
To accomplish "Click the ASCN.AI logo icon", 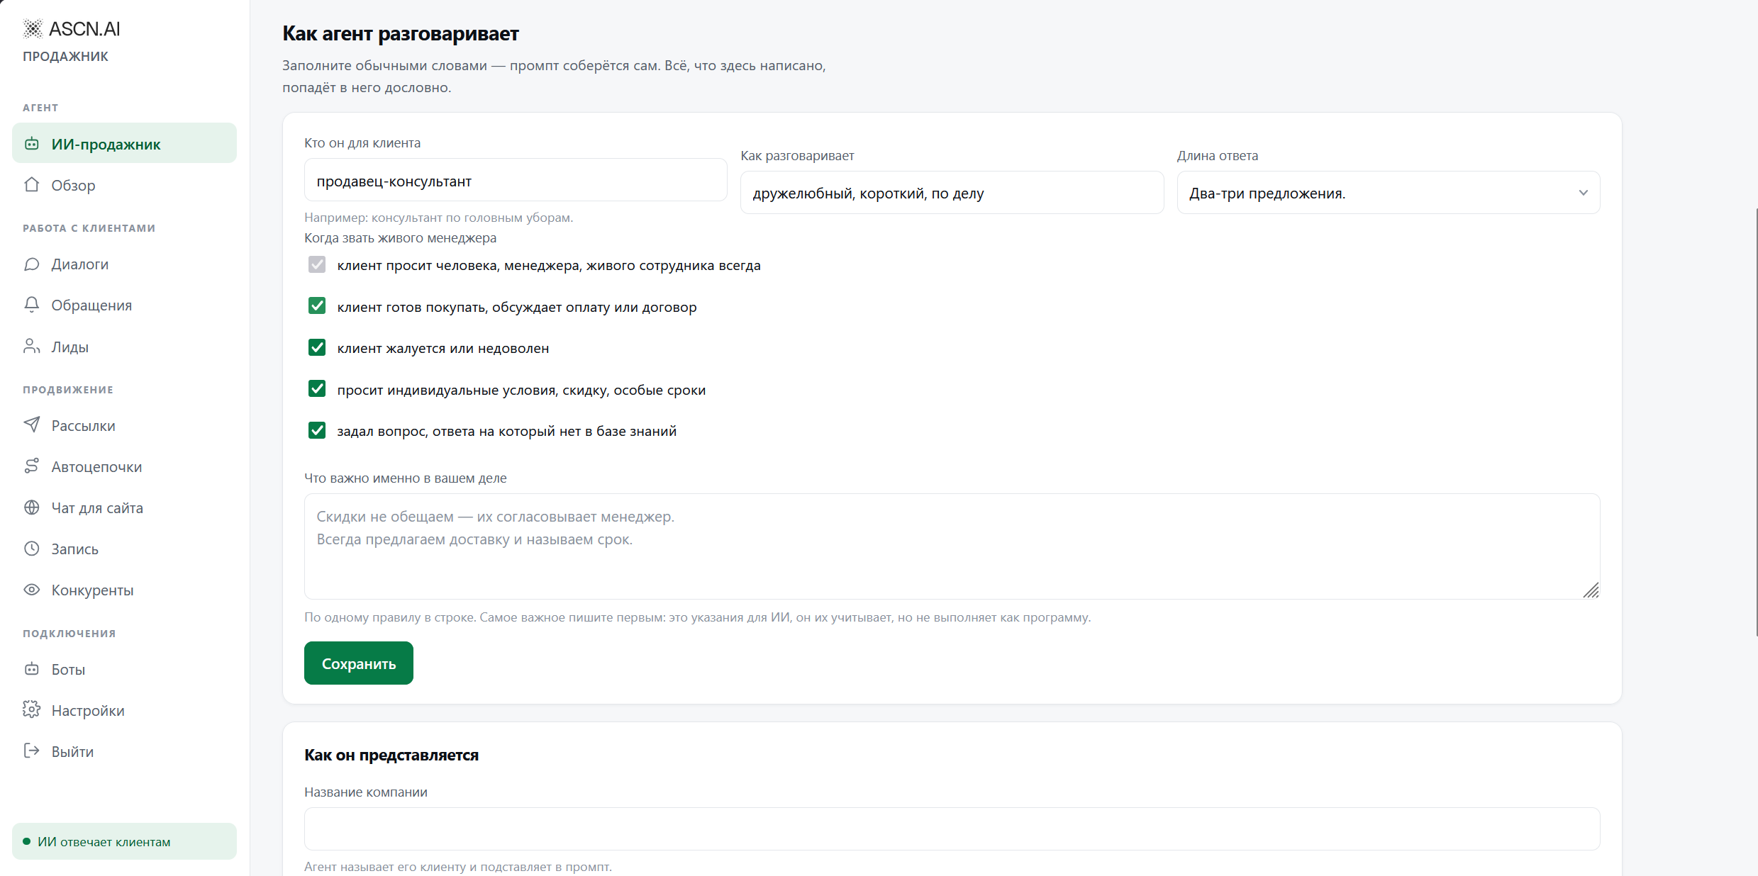I will tap(33, 28).
